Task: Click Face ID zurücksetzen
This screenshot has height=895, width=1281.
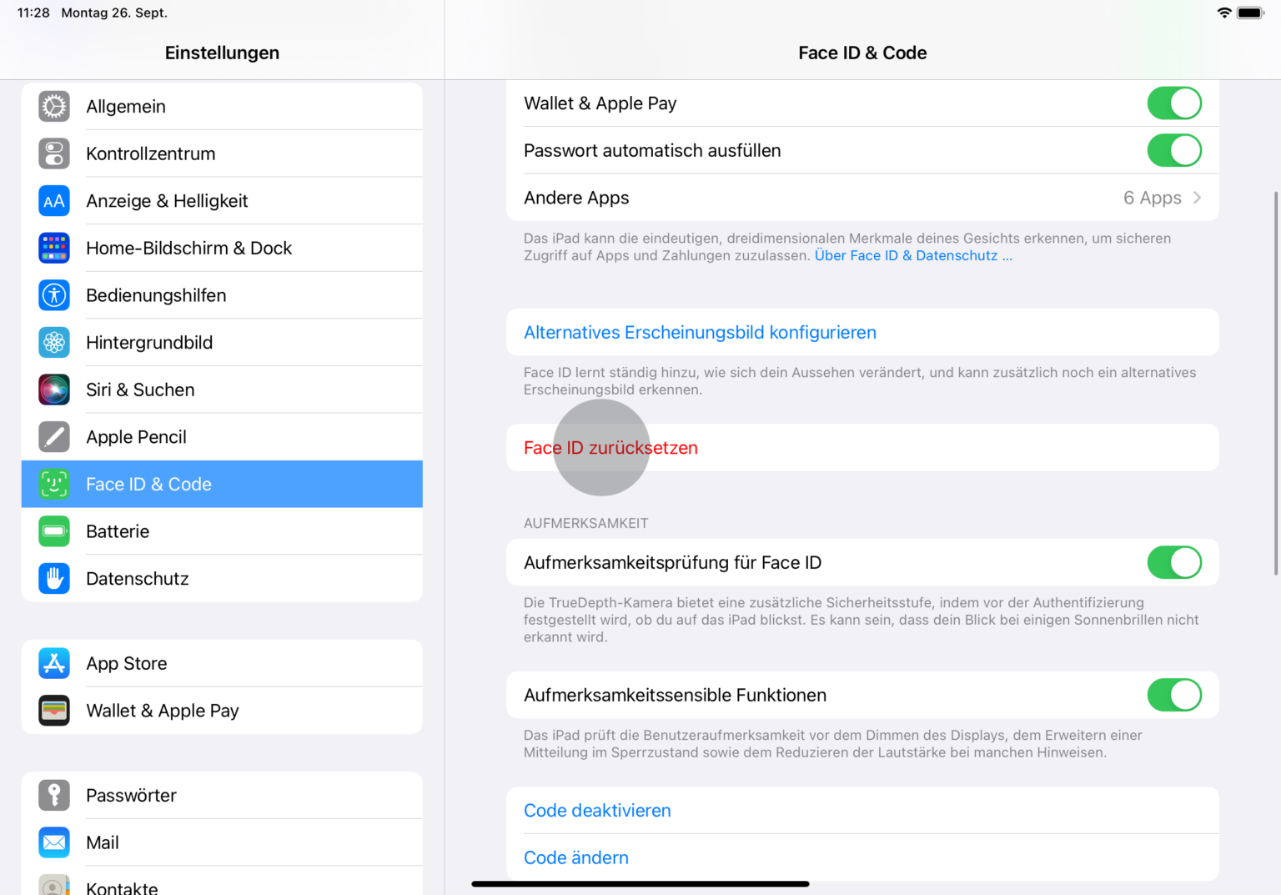Action: point(610,447)
